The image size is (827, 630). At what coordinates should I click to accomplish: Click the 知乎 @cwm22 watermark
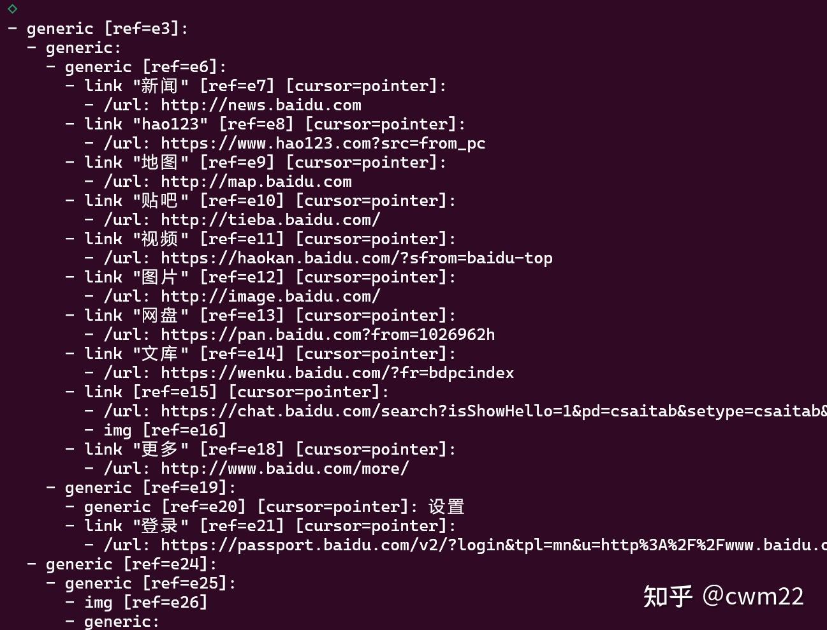[723, 596]
